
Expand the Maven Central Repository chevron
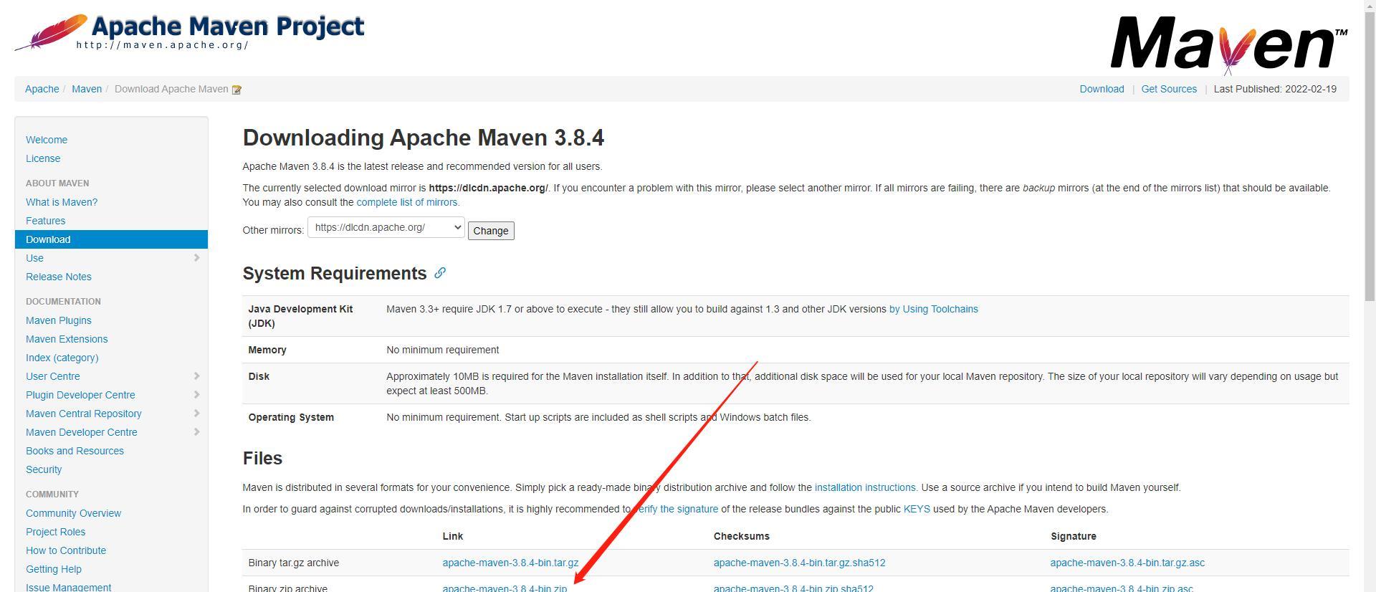196,414
